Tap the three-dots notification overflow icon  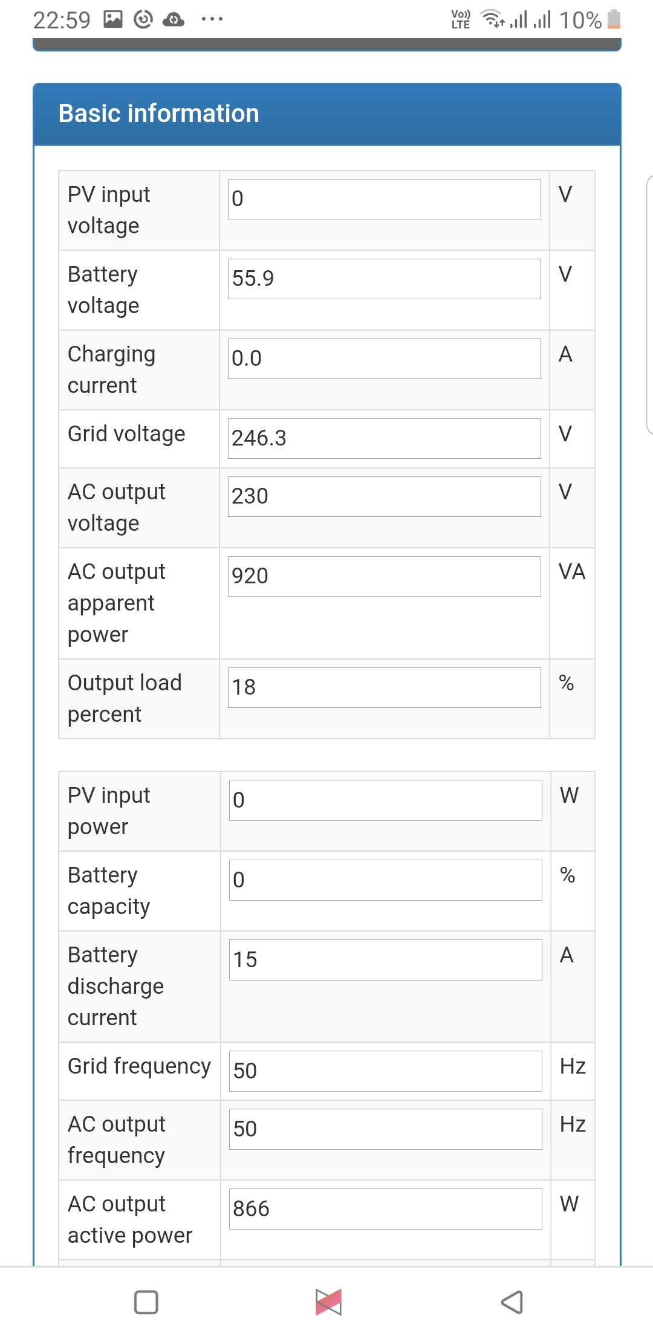pos(212,20)
